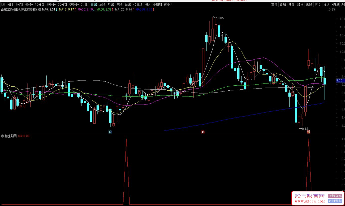Expand the 加速副图 indicator dropdown arrow
Screen dimensions: 345x206
click(2, 136)
